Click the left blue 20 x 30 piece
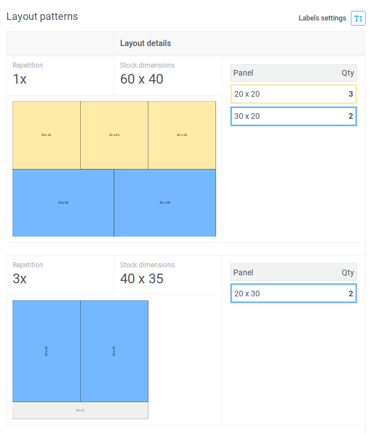This screenshot has width=377, height=434. 47,352
